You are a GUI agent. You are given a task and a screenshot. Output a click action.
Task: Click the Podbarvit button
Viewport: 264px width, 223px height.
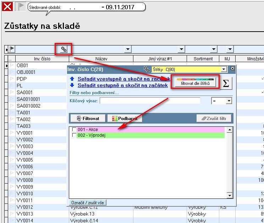[125, 118]
